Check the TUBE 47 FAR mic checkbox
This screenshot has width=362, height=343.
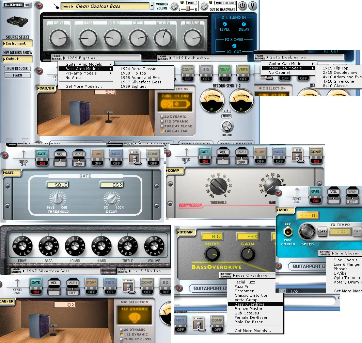point(162,131)
